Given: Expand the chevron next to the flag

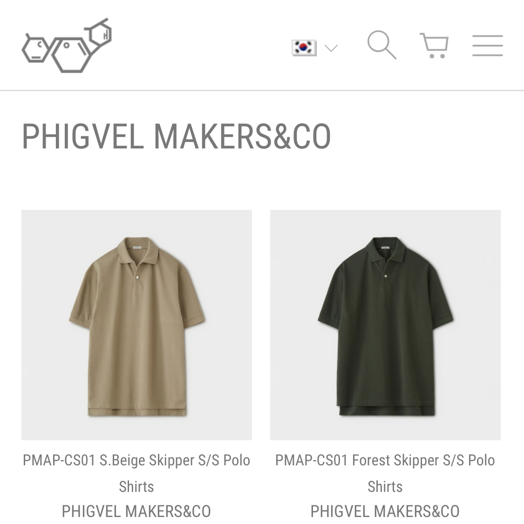Looking at the screenshot, I should pos(331,48).
